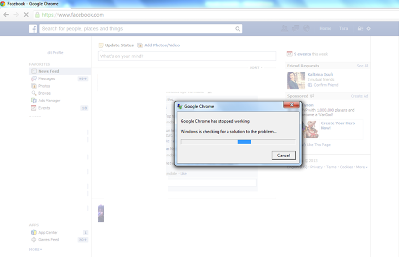This screenshot has height=257, width=399.
Task: Open Terms footer link
Action: coord(331,167)
